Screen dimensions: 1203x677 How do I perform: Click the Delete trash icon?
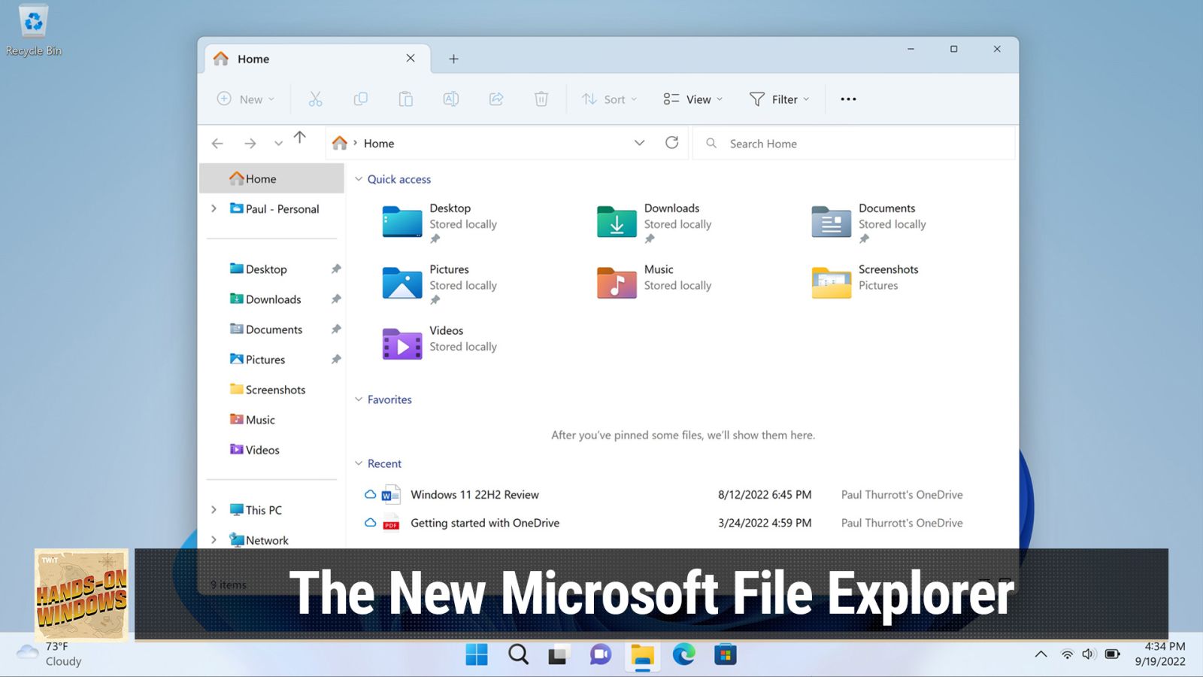[x=541, y=99]
